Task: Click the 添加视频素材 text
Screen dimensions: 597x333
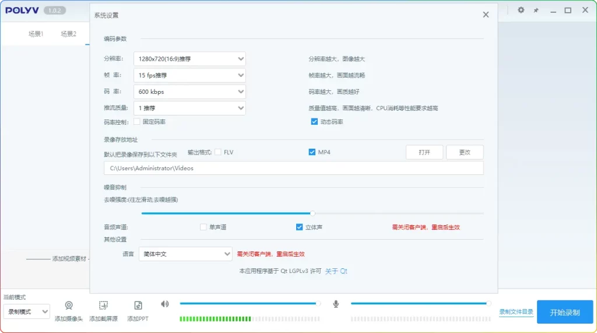Action: coord(69,259)
